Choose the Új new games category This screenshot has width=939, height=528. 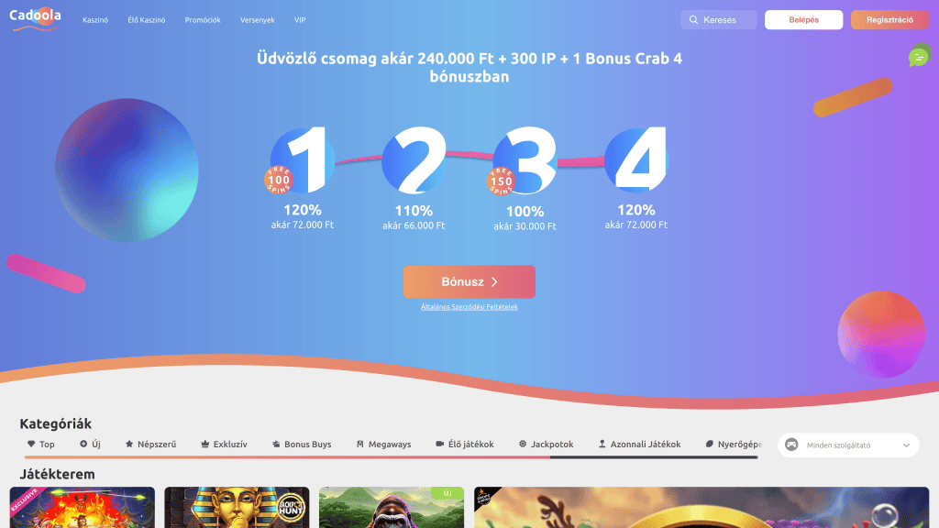tap(90, 445)
